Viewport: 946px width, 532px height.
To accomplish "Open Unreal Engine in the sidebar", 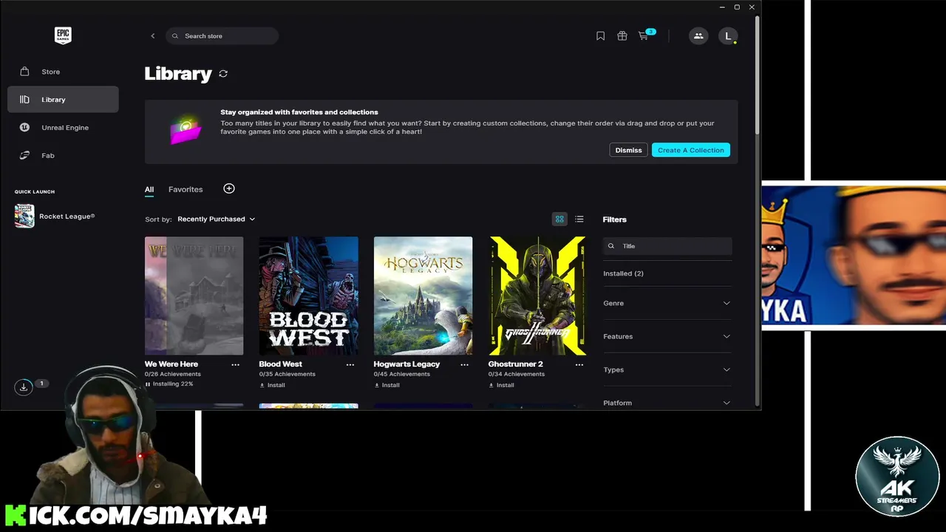I will click(63, 127).
